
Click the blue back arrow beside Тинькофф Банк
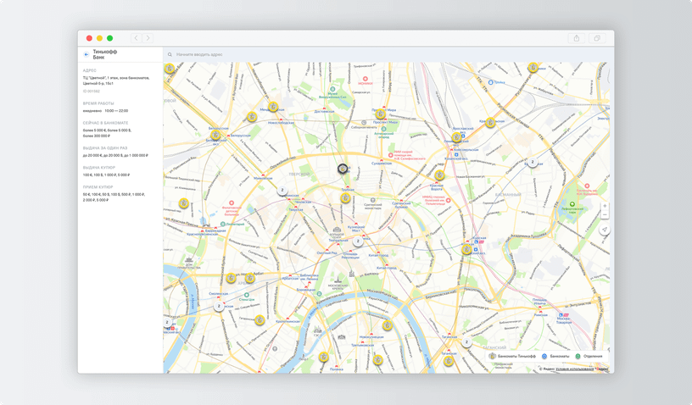86,54
